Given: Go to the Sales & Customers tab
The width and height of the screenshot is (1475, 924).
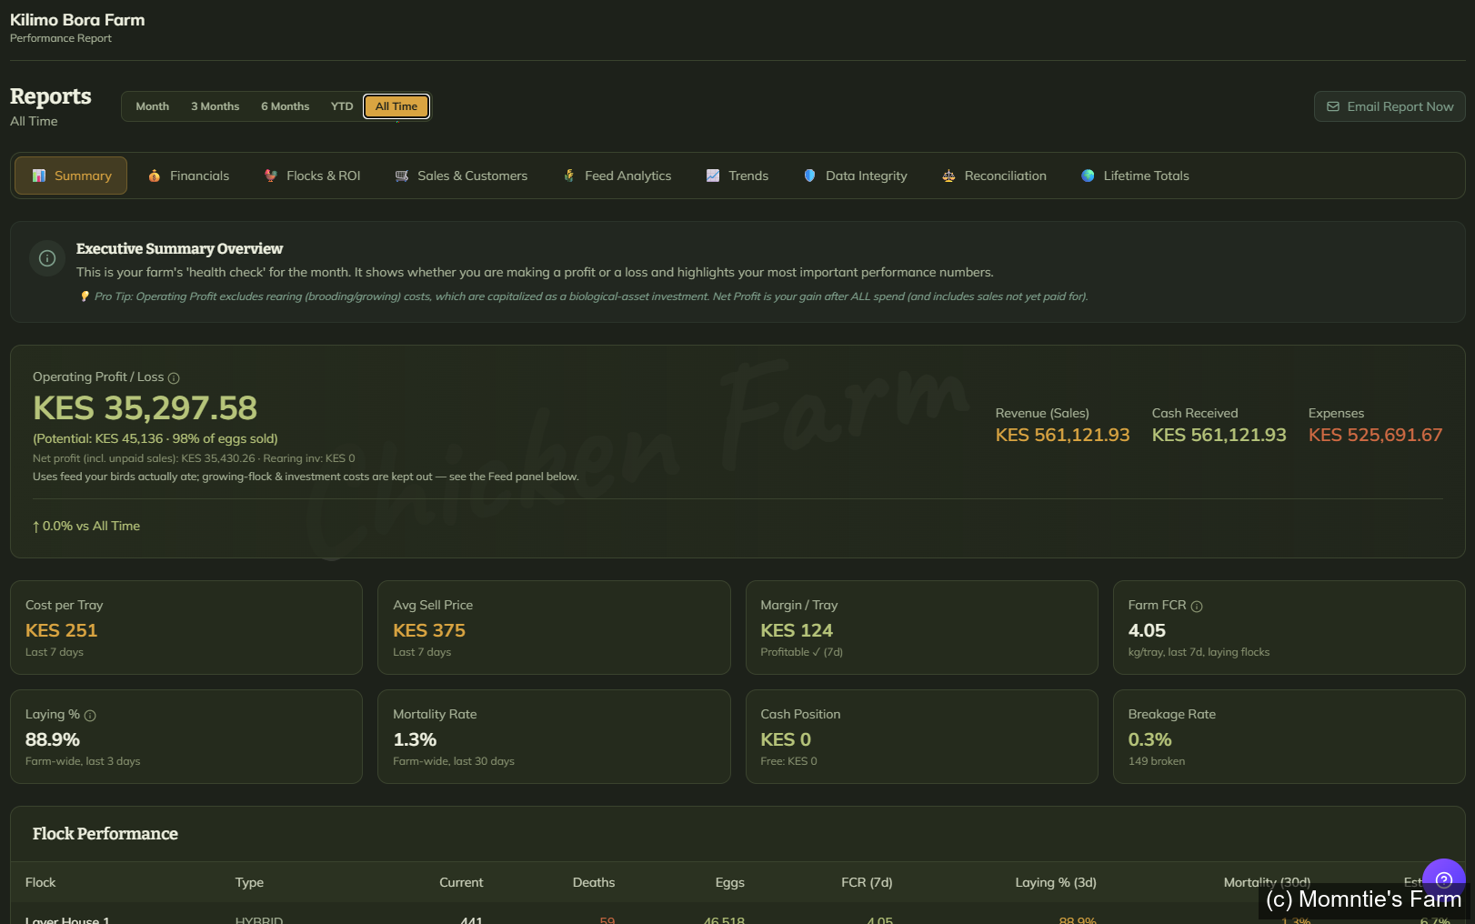Looking at the screenshot, I should click(462, 176).
